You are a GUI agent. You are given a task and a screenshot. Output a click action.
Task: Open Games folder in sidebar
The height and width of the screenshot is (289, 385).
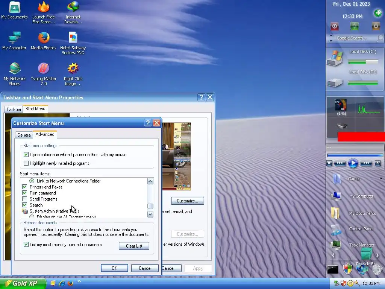tap(337, 179)
